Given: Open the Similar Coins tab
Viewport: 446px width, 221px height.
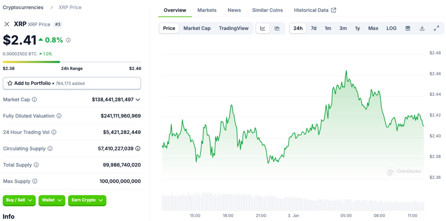Looking at the screenshot, I should point(267,10).
